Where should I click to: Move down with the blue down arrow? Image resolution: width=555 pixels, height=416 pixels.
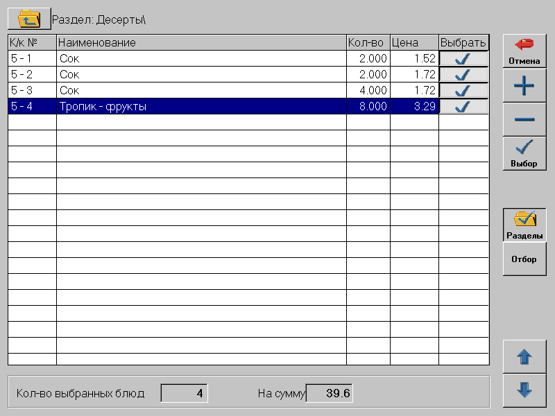[524, 390]
